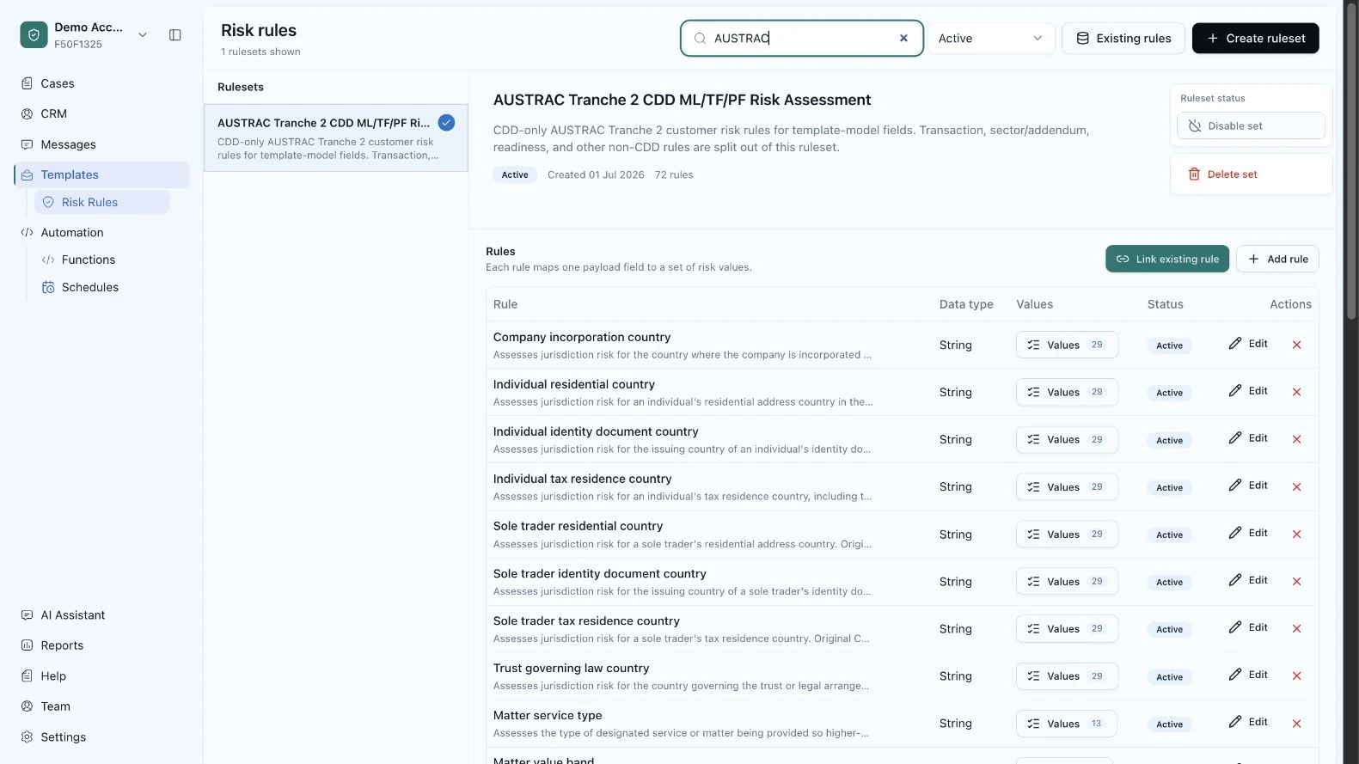1359x764 pixels.
Task: Edit Trust governing law country rule
Action: (x=1248, y=675)
